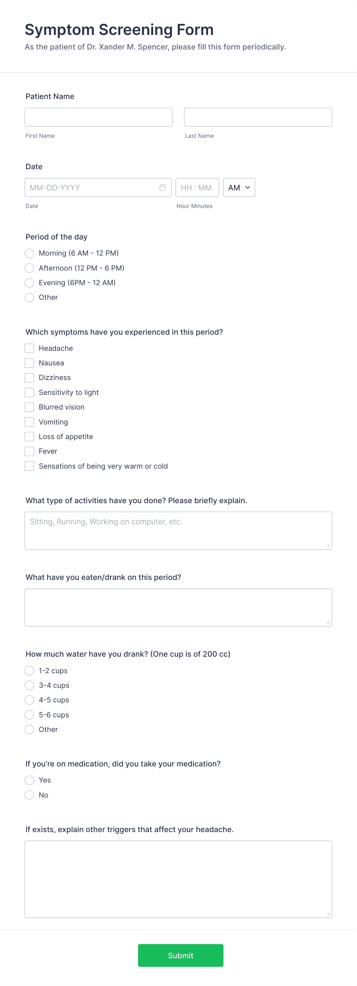Enable the Loss of appetite checkbox

click(29, 436)
